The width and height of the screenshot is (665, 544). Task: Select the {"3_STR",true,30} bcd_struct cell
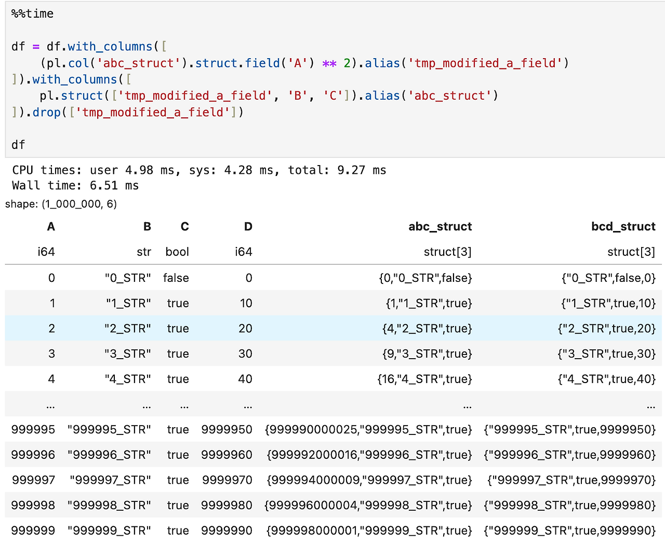[x=606, y=354]
